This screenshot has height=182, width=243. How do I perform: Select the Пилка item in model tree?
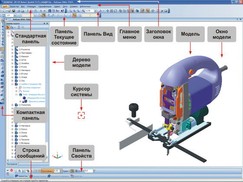pyautogui.click(x=23, y=133)
